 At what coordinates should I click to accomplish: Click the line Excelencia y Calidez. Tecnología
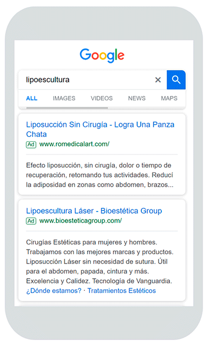click(x=99, y=281)
